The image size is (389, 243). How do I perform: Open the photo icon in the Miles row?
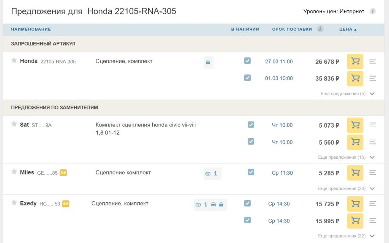coord(208,174)
